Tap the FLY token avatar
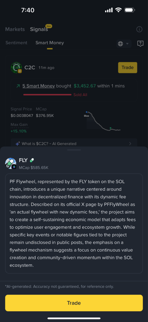 (x=11, y=164)
